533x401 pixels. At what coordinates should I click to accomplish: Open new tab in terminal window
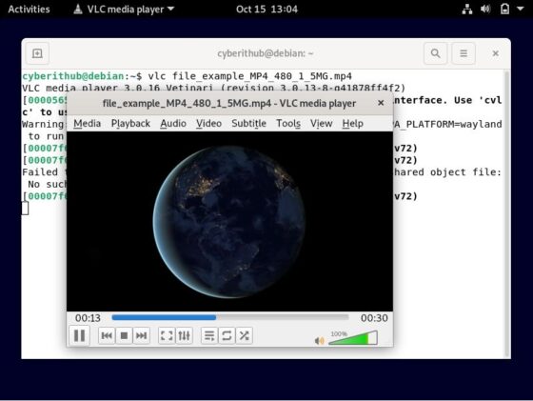tap(37, 53)
